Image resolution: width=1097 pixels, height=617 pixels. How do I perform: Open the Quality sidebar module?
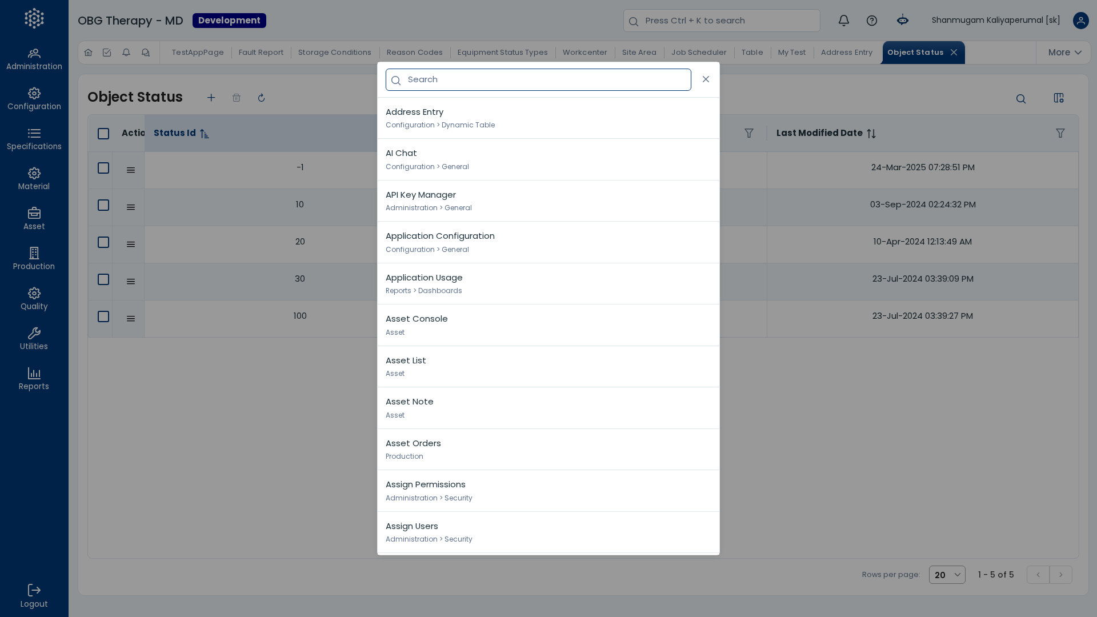tap(34, 300)
